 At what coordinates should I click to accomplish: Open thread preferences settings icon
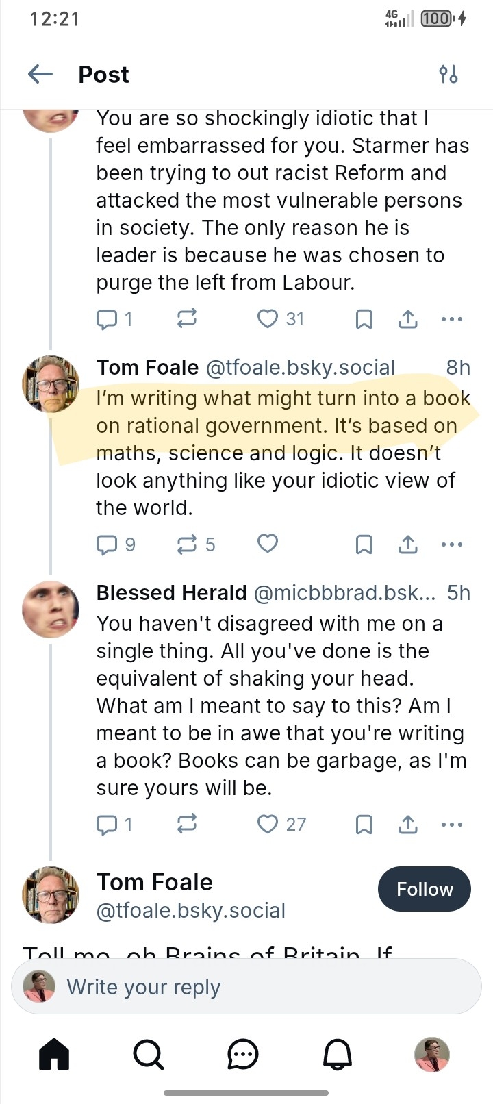448,74
